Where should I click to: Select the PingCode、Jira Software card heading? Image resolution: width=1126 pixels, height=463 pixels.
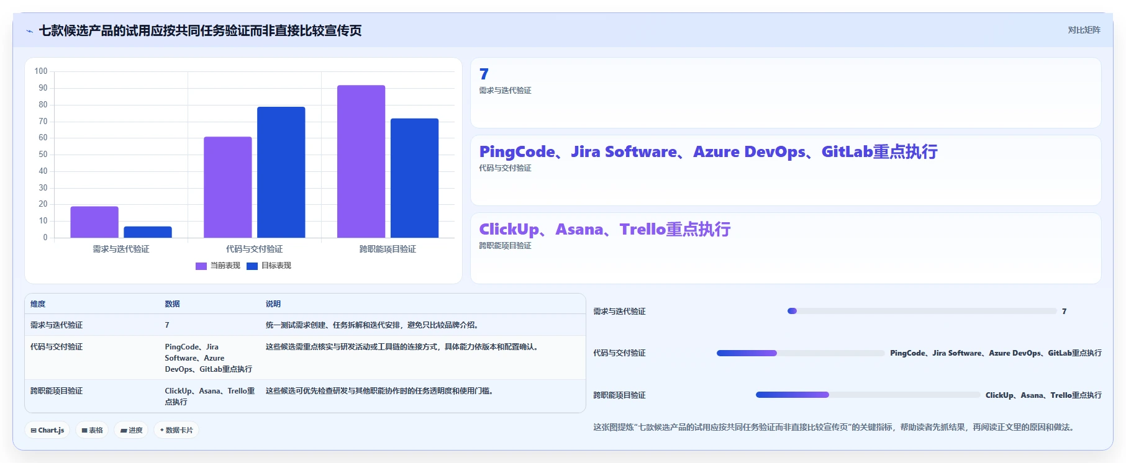[708, 152]
